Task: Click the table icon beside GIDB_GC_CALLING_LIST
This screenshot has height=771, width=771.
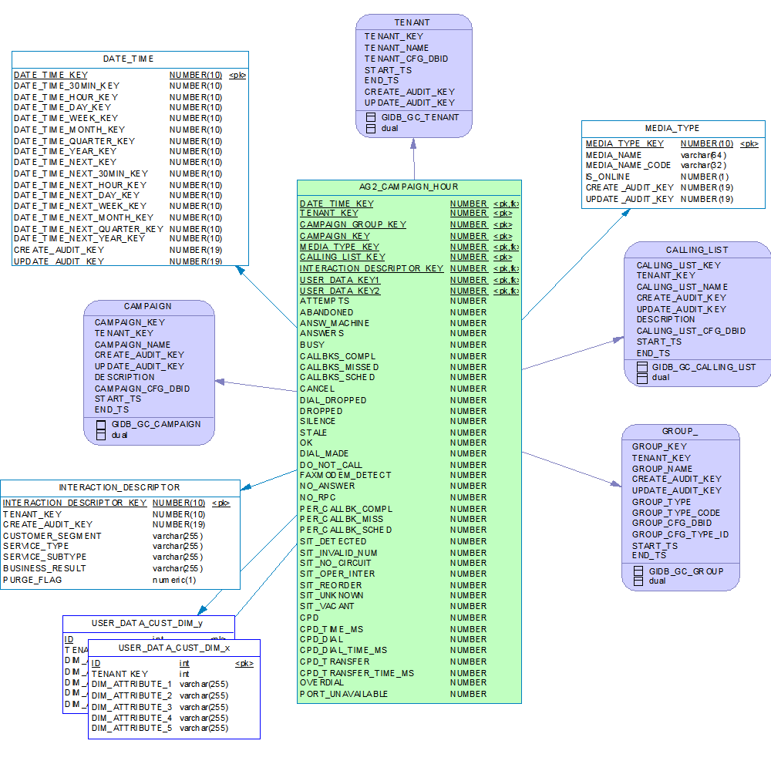Action: click(x=641, y=367)
